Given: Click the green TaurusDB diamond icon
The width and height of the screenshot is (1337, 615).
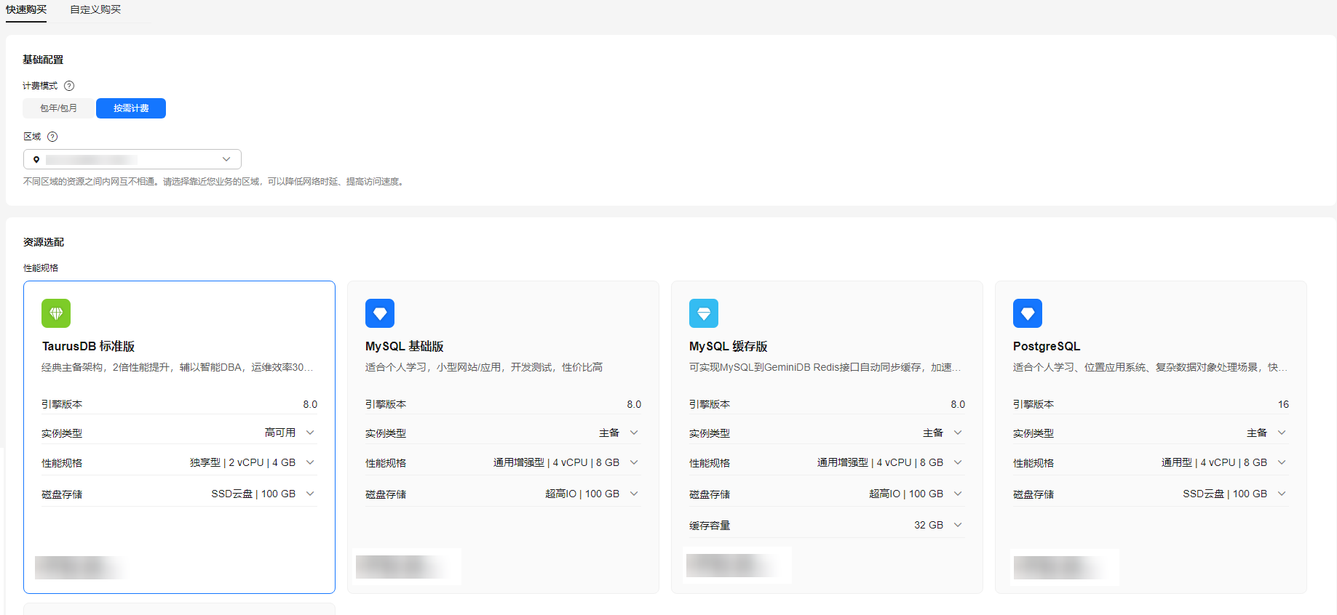Looking at the screenshot, I should coord(56,313).
